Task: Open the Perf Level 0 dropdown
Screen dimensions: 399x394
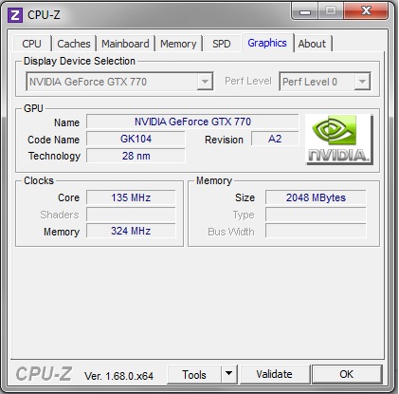Action: pos(325,82)
